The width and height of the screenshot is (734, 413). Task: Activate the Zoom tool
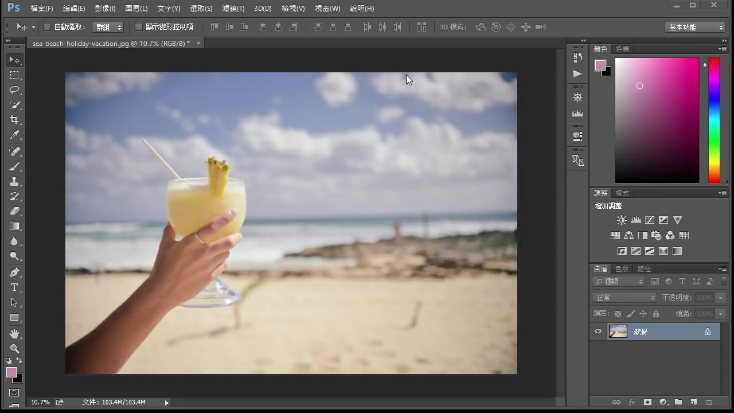pos(15,349)
